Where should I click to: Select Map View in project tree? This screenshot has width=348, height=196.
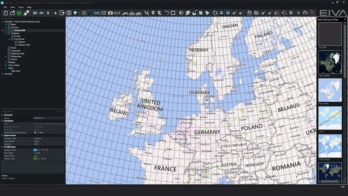click(16, 71)
